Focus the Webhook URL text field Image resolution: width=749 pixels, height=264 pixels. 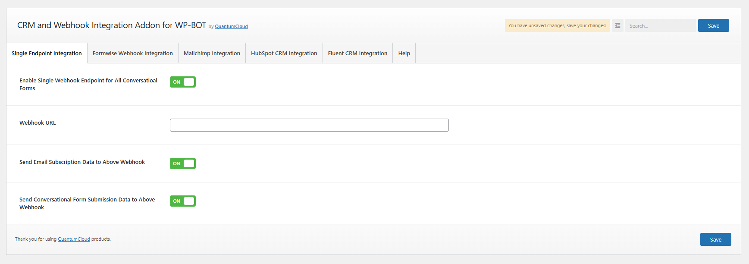point(309,125)
